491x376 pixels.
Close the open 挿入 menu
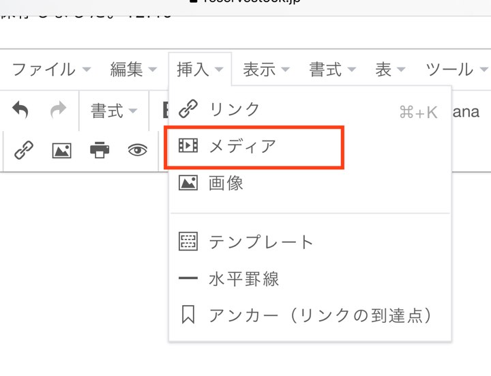(200, 69)
